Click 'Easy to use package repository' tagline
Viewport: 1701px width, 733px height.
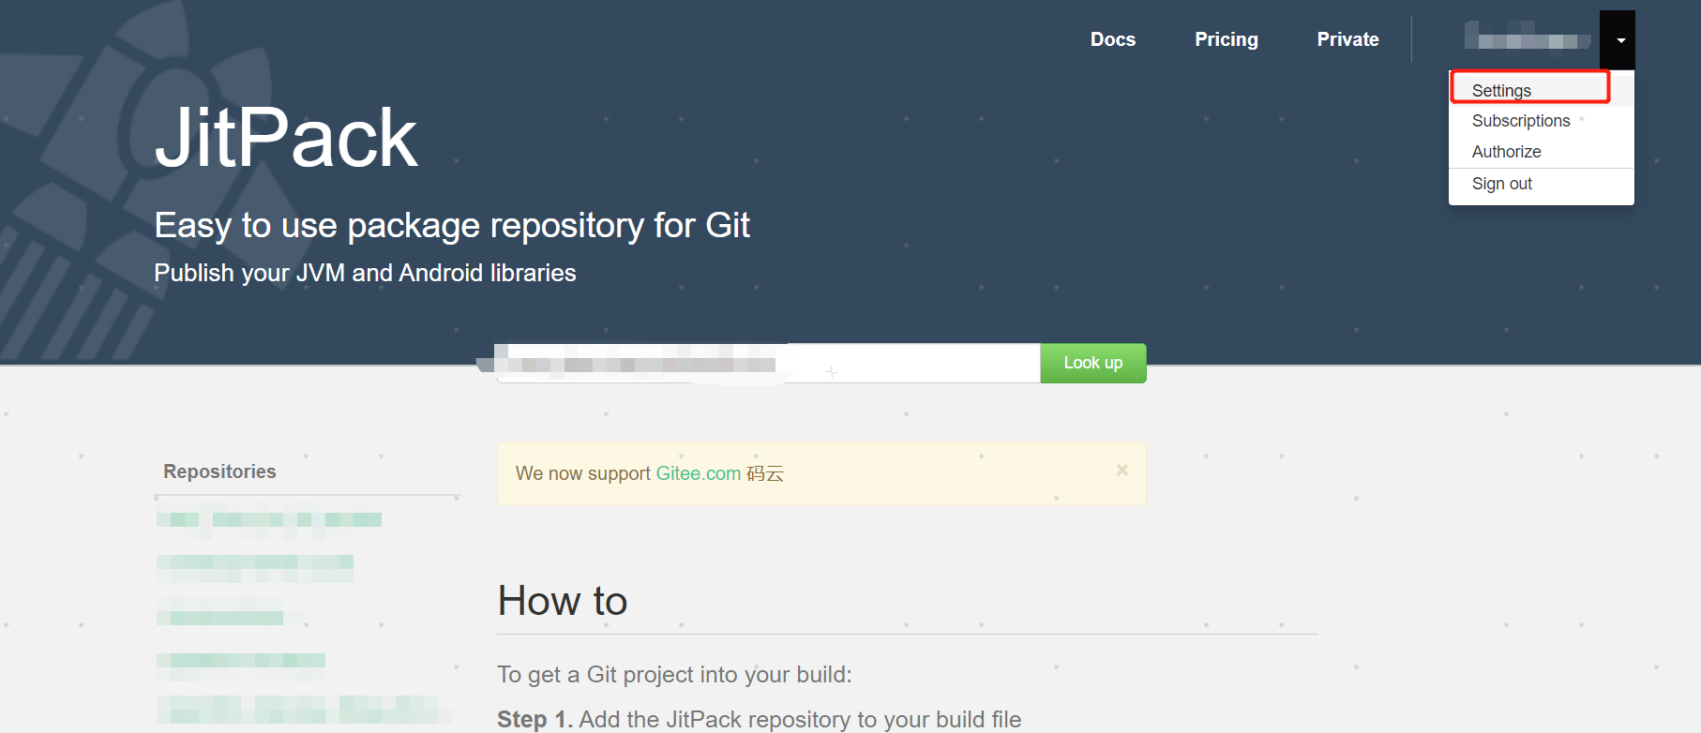(451, 226)
